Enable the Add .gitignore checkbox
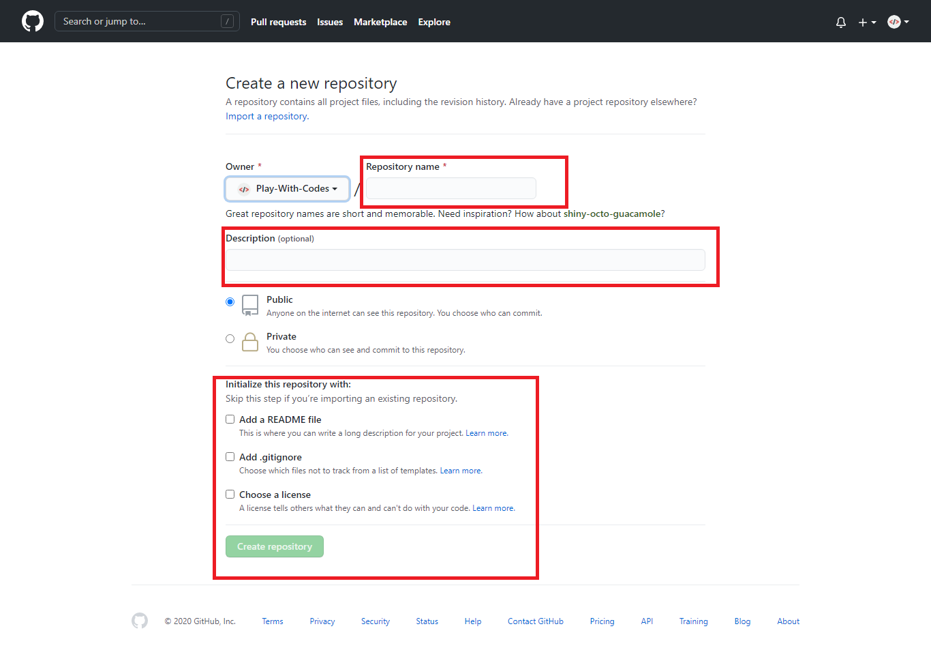931x663 pixels. pyautogui.click(x=230, y=457)
